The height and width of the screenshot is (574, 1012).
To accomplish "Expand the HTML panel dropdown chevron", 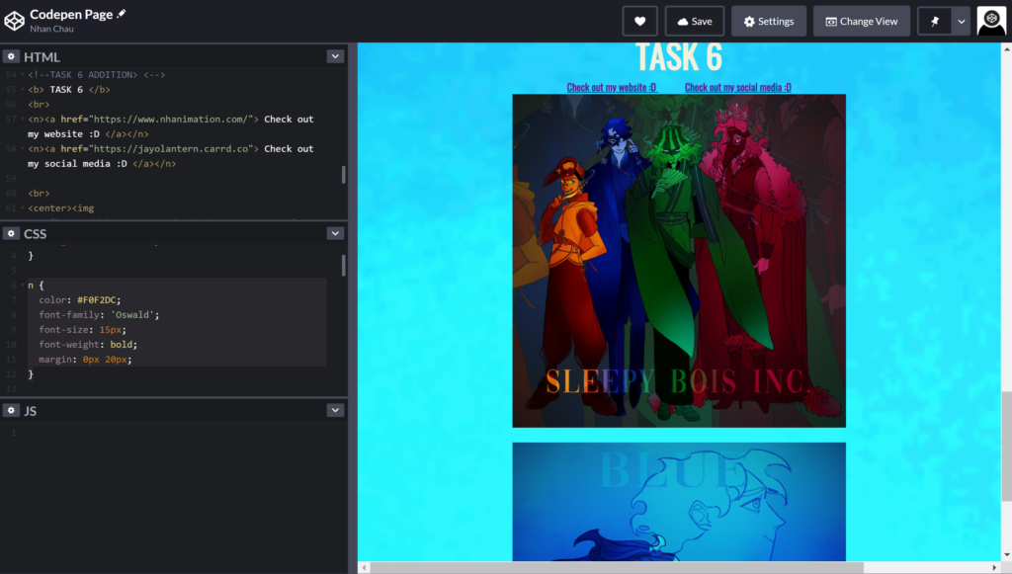I will point(335,56).
